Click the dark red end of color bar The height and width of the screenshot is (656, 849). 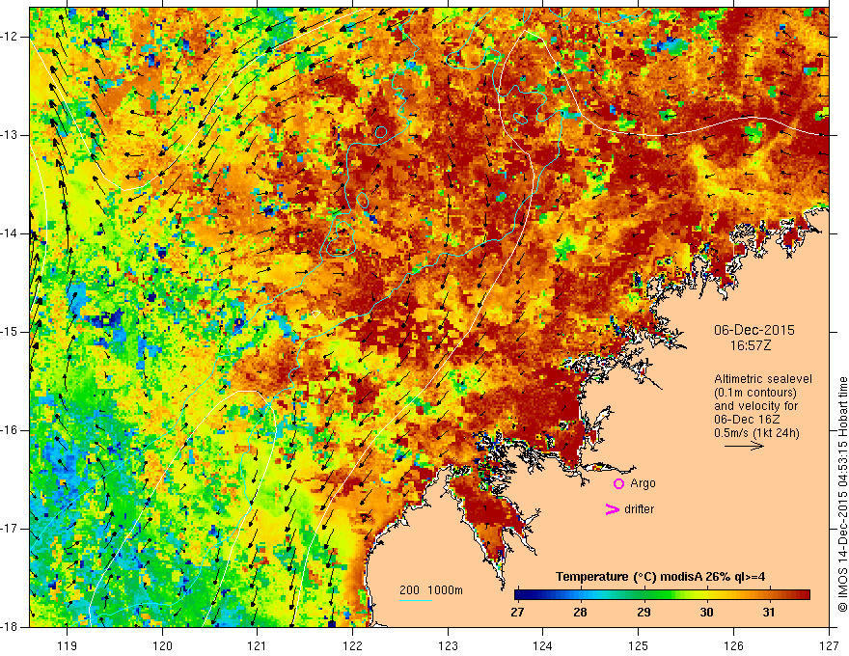click(x=806, y=595)
